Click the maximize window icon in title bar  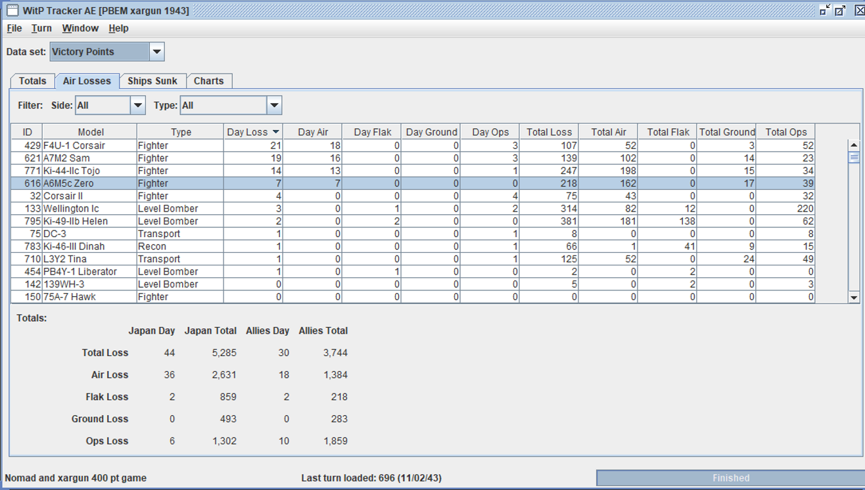[x=840, y=11]
